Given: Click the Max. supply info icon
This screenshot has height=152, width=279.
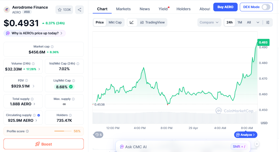Looking at the screenshot, I should (x=73, y=99).
